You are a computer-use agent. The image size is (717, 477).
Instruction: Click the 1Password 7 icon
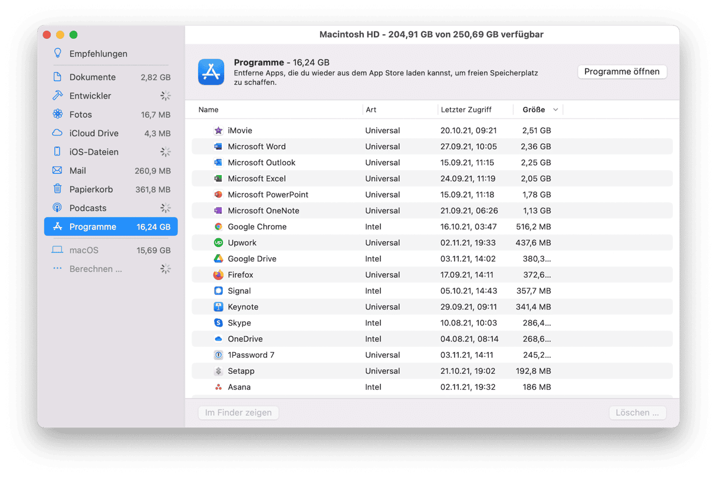(x=218, y=355)
